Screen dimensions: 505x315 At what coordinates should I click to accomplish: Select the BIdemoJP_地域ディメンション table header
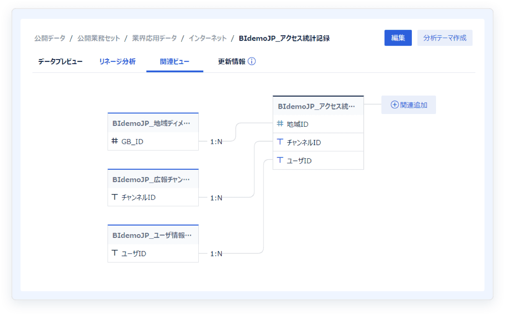153,123
